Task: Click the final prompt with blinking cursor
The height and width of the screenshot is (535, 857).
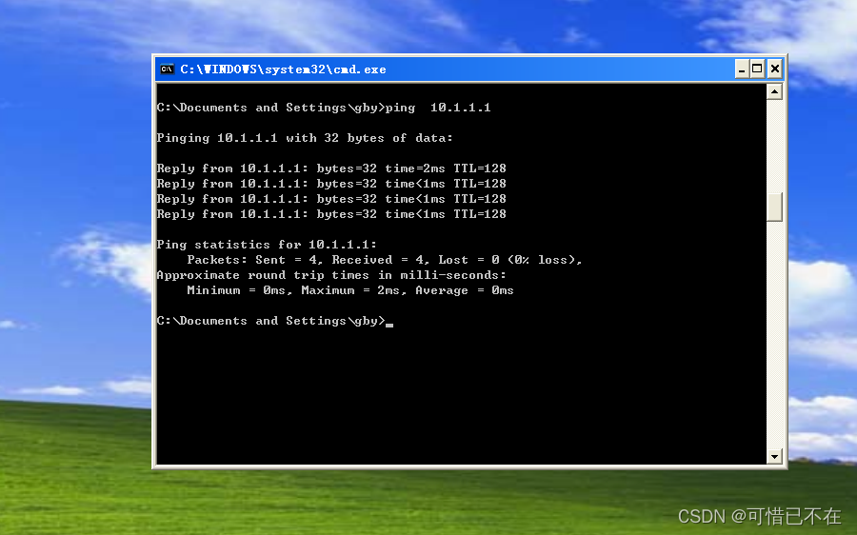Action: tap(275, 321)
